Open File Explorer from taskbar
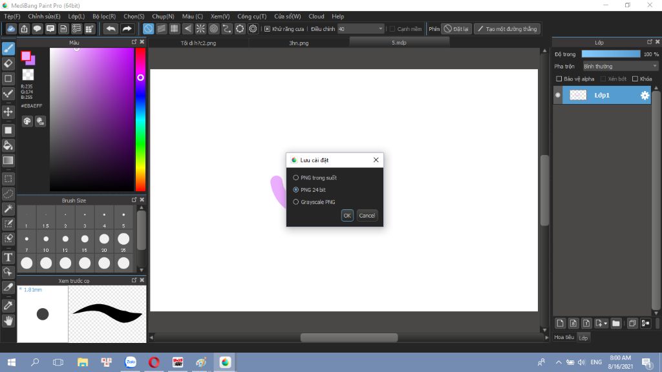 click(83, 362)
